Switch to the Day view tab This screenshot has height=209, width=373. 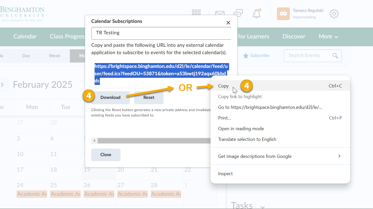[26, 56]
